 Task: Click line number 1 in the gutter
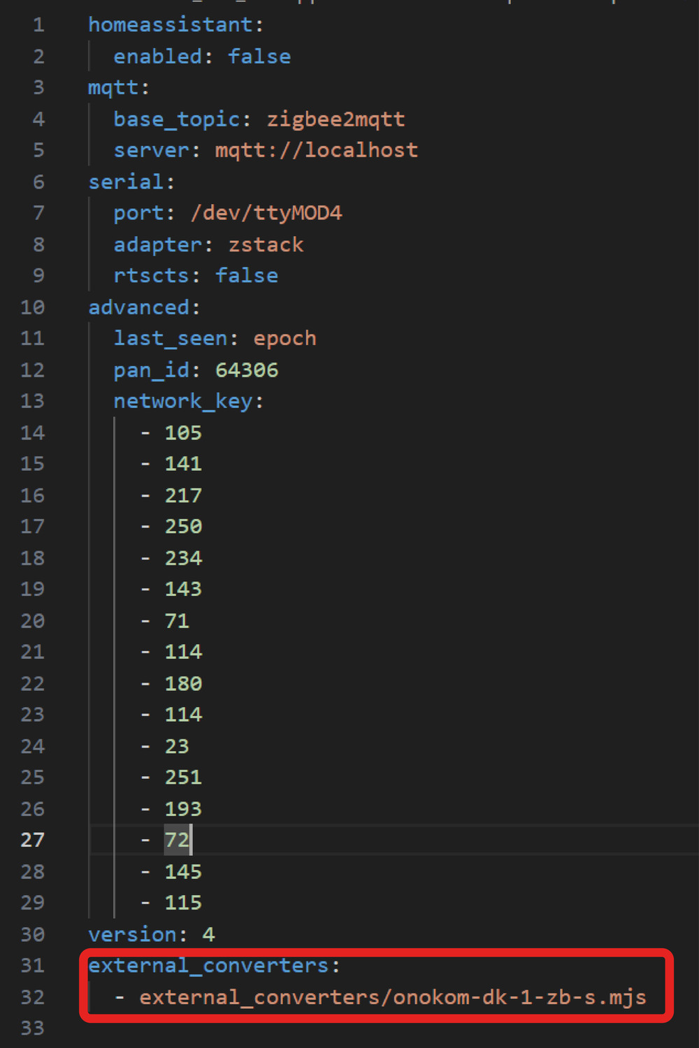tap(38, 25)
